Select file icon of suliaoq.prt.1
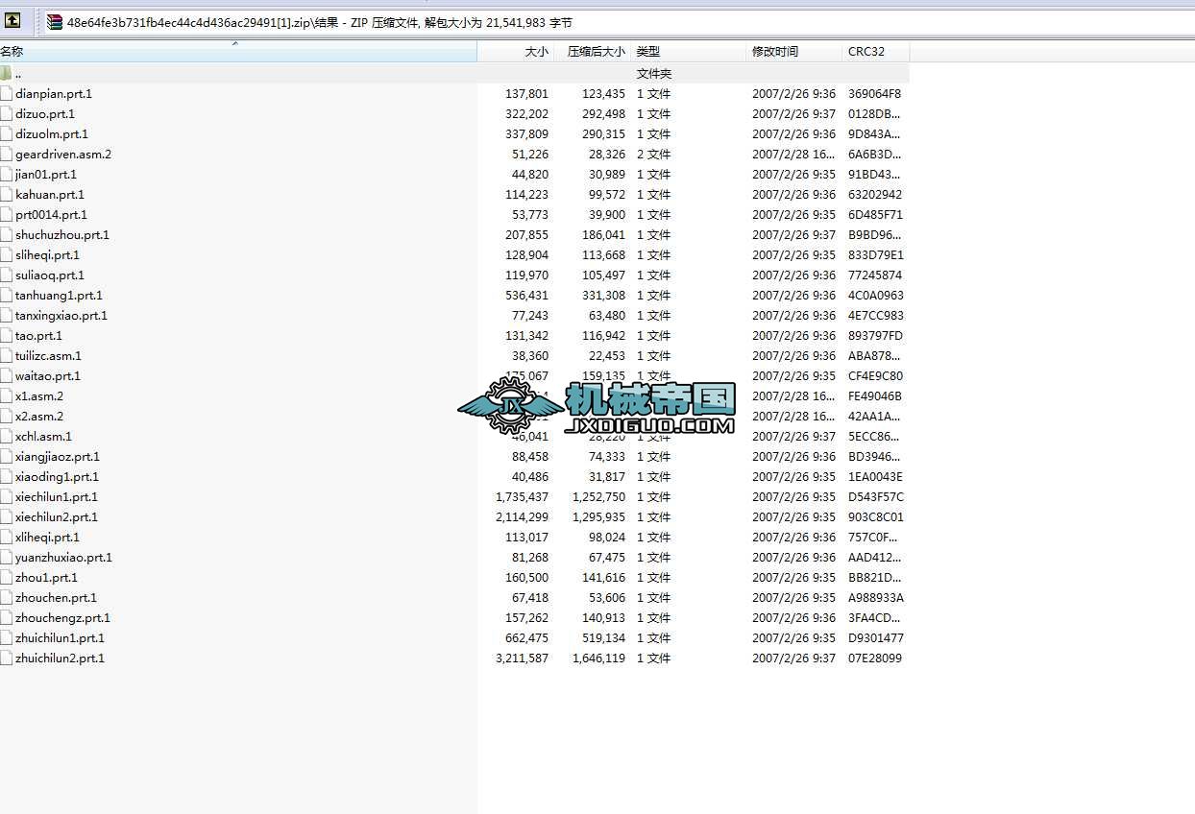The image size is (1195, 814). [x=7, y=275]
